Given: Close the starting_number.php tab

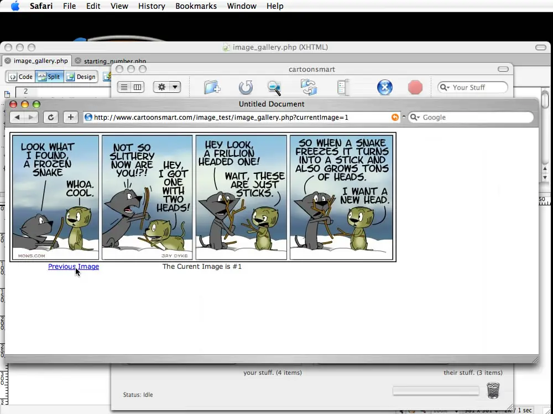Looking at the screenshot, I should tap(78, 61).
